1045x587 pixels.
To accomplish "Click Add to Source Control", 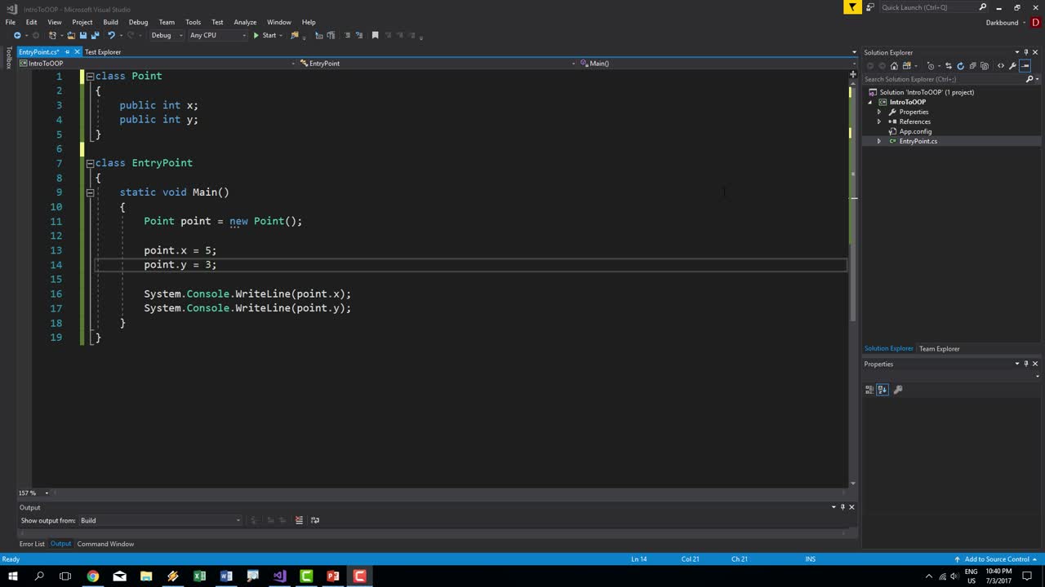I will pyautogui.click(x=997, y=559).
